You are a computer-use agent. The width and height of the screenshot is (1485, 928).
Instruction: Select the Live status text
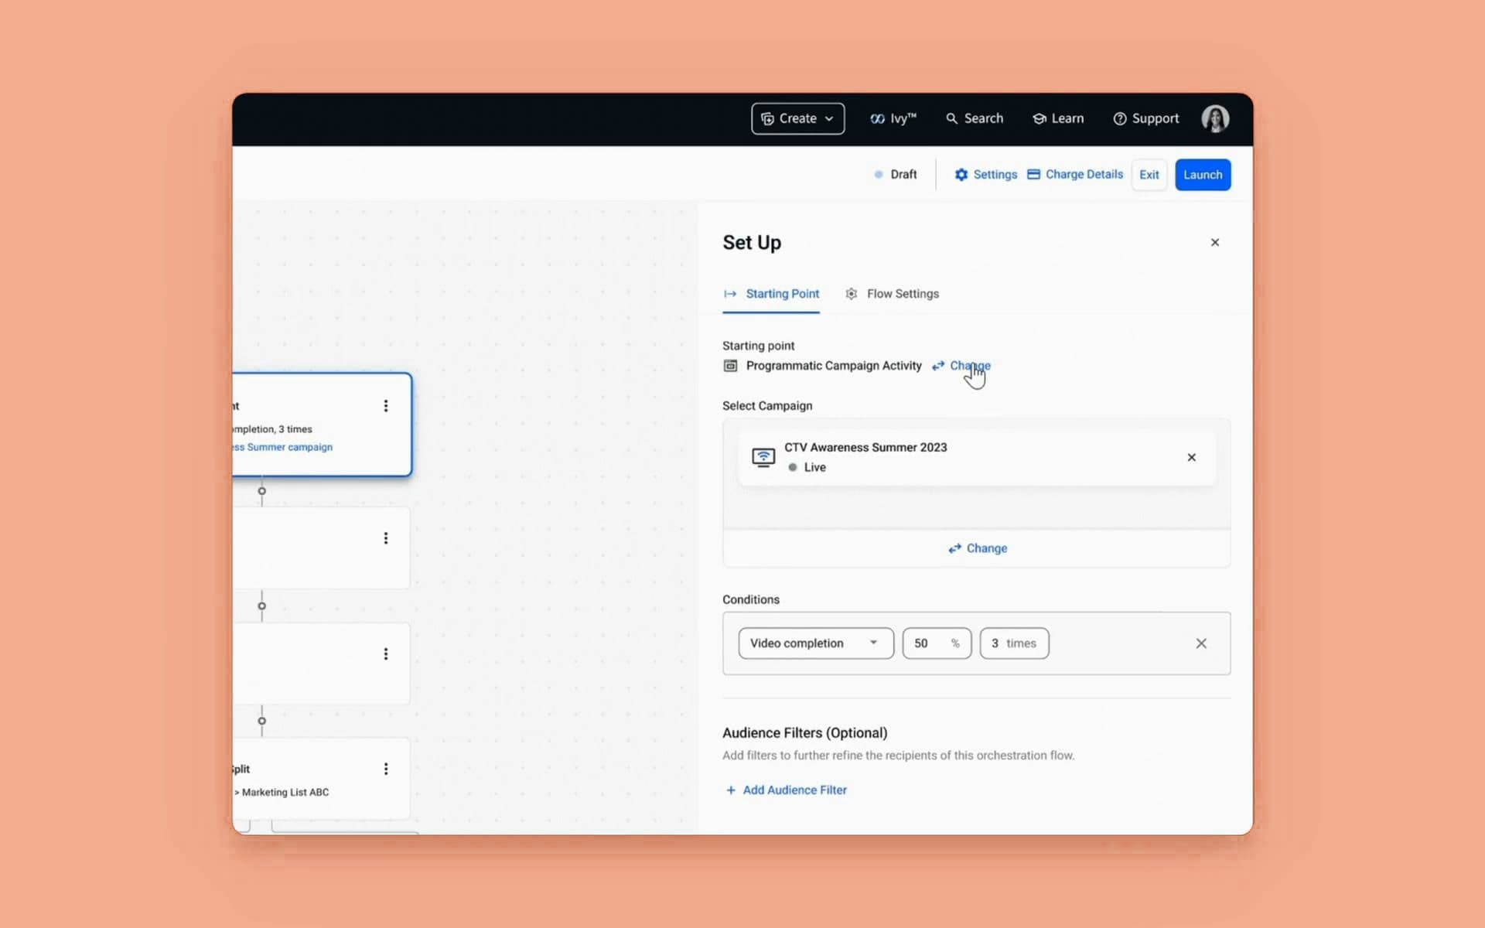[x=814, y=467]
